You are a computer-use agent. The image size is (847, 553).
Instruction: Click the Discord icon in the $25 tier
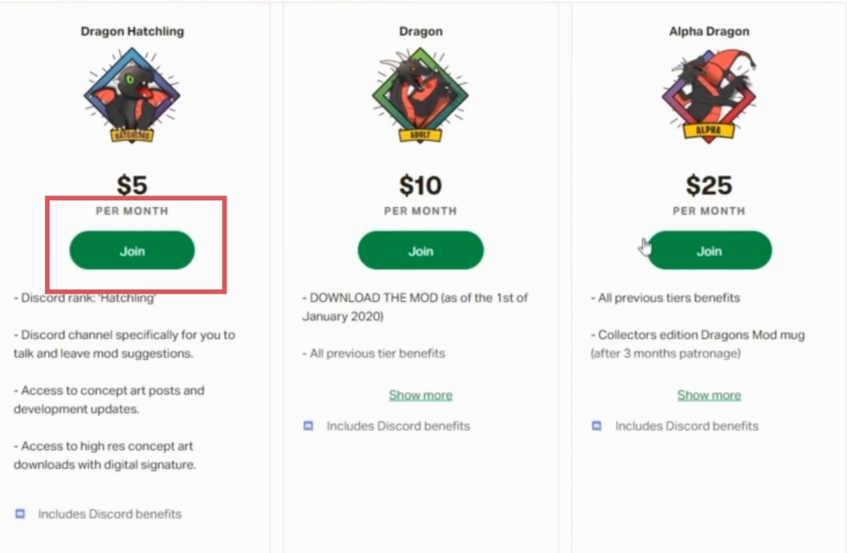[x=597, y=426]
